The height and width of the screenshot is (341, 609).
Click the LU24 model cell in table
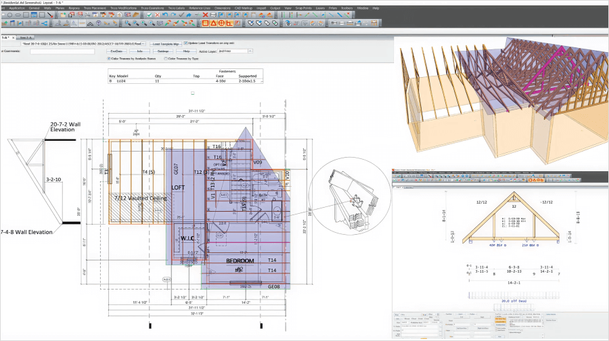122,81
